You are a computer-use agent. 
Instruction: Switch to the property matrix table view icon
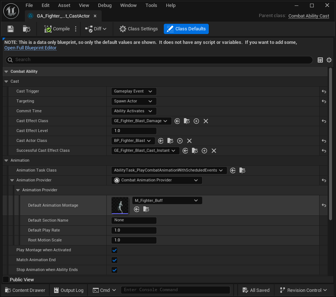pos(320,60)
